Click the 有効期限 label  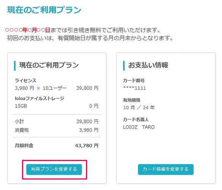coord(132,100)
